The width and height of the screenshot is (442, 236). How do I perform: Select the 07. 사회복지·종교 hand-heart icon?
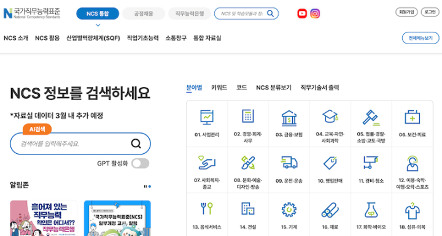point(207,162)
